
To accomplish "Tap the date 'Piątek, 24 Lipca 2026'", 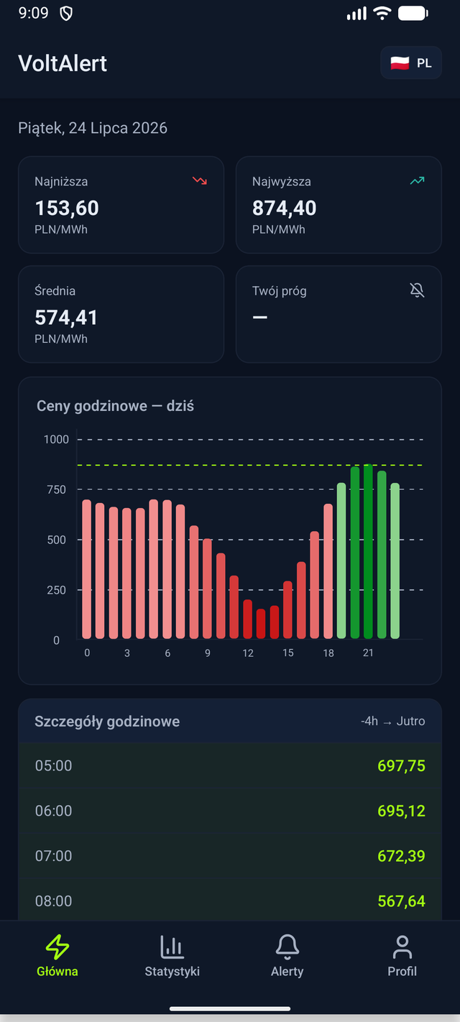I will (93, 128).
